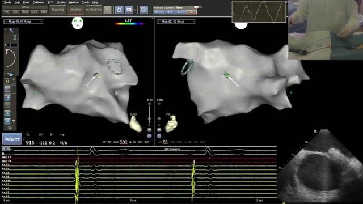This screenshot has width=363, height=204.
Task: Select RL view in left map
Action: pyautogui.click(x=134, y=142)
